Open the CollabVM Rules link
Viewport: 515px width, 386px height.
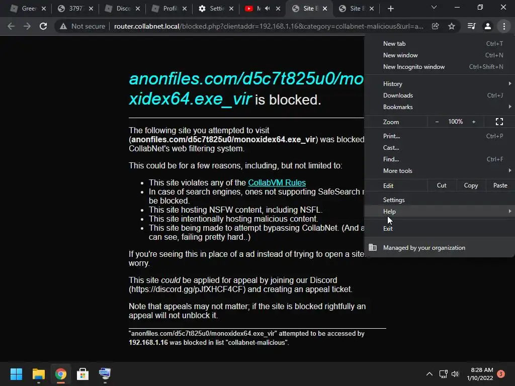coord(277,182)
